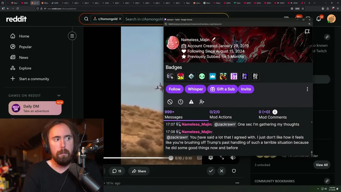The image size is (341, 192).
Task: Click the browser back arrow
Action: (x=8, y=9)
